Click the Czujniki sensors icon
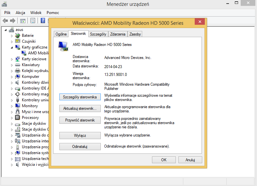 click(18, 41)
